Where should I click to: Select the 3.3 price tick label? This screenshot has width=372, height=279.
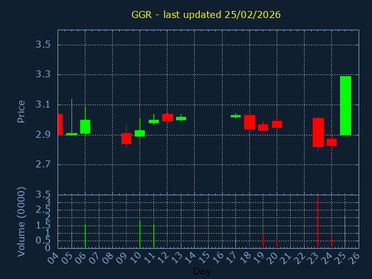coord(46,75)
